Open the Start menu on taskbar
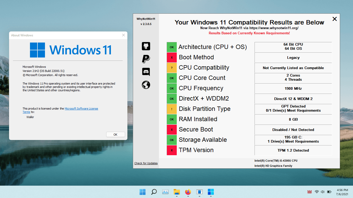Image resolution: width=353 pixels, height=198 pixels. coord(142,192)
